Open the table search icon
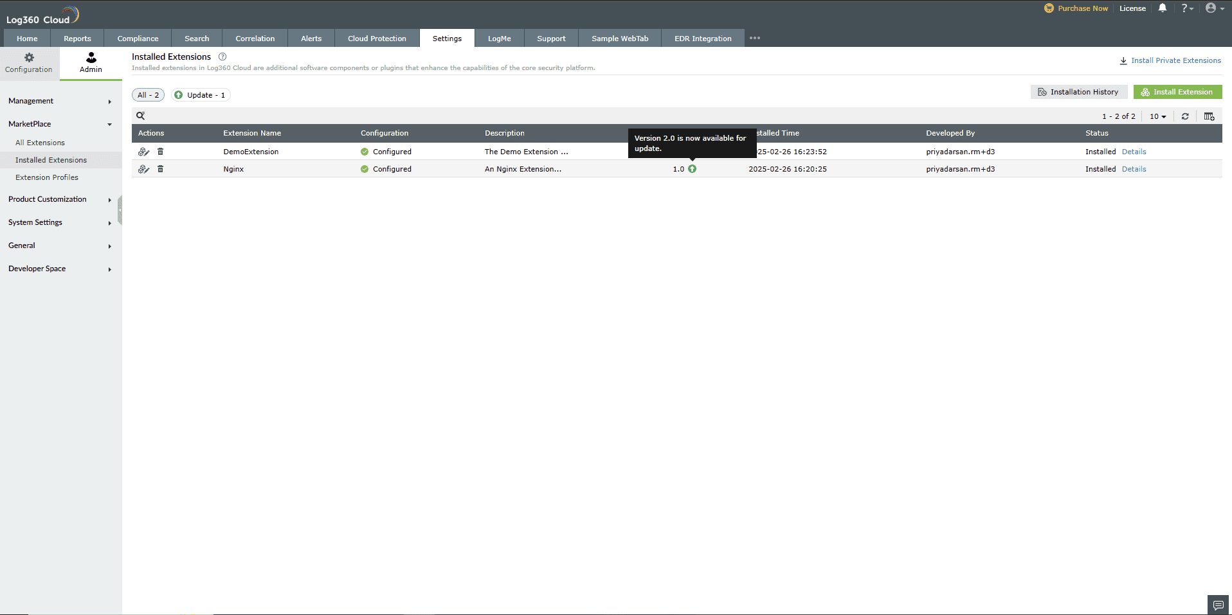This screenshot has width=1232, height=615. pyautogui.click(x=140, y=116)
